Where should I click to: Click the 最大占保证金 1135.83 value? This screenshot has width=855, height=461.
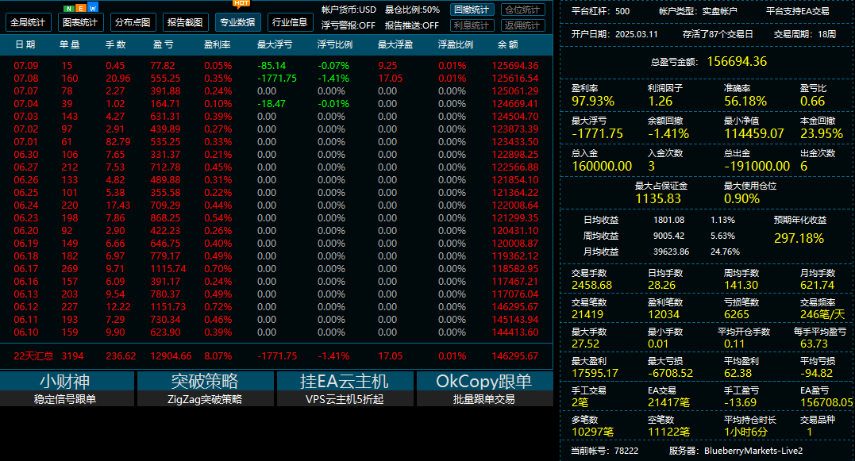pos(657,199)
